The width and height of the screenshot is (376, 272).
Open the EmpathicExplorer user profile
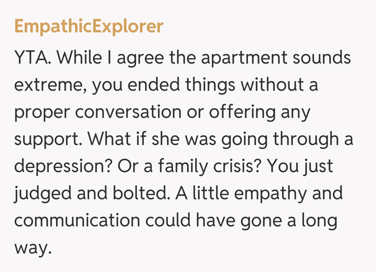89,26
